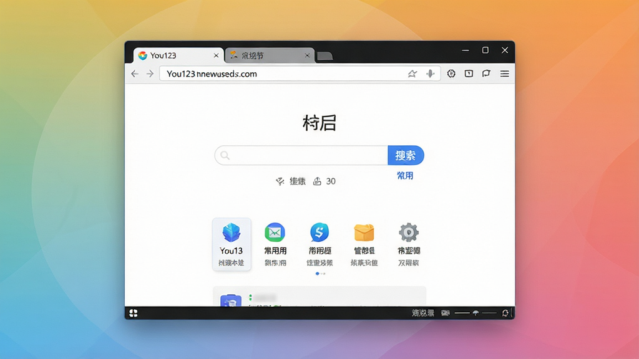The width and height of the screenshot is (639, 359).
Task: Click the share icon next to 30
Action: pyautogui.click(x=317, y=181)
